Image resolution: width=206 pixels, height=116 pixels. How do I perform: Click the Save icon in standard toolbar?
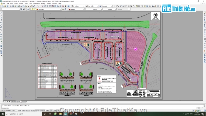point(7,6)
